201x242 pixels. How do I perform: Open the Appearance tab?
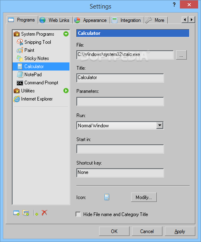(x=91, y=20)
